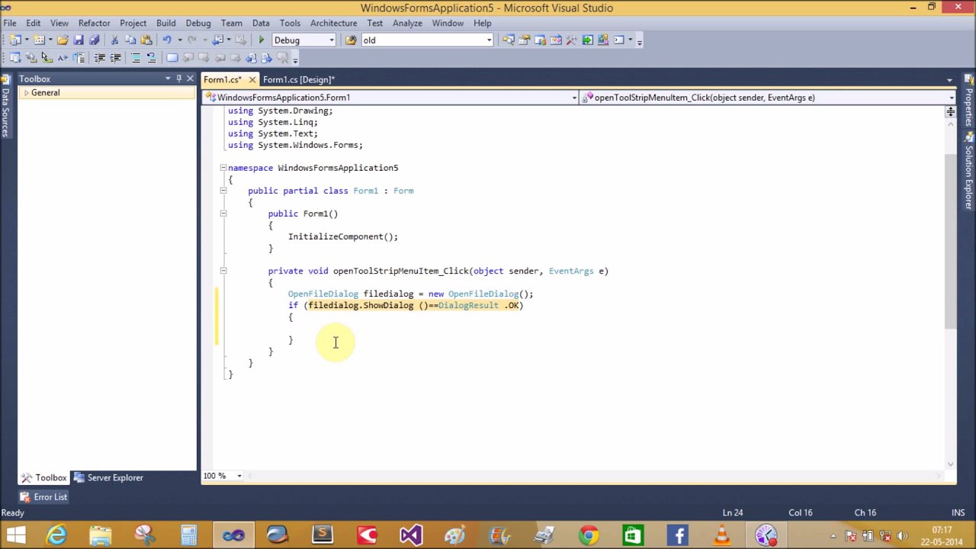Open Project menu
The height and width of the screenshot is (549, 976).
(x=133, y=23)
